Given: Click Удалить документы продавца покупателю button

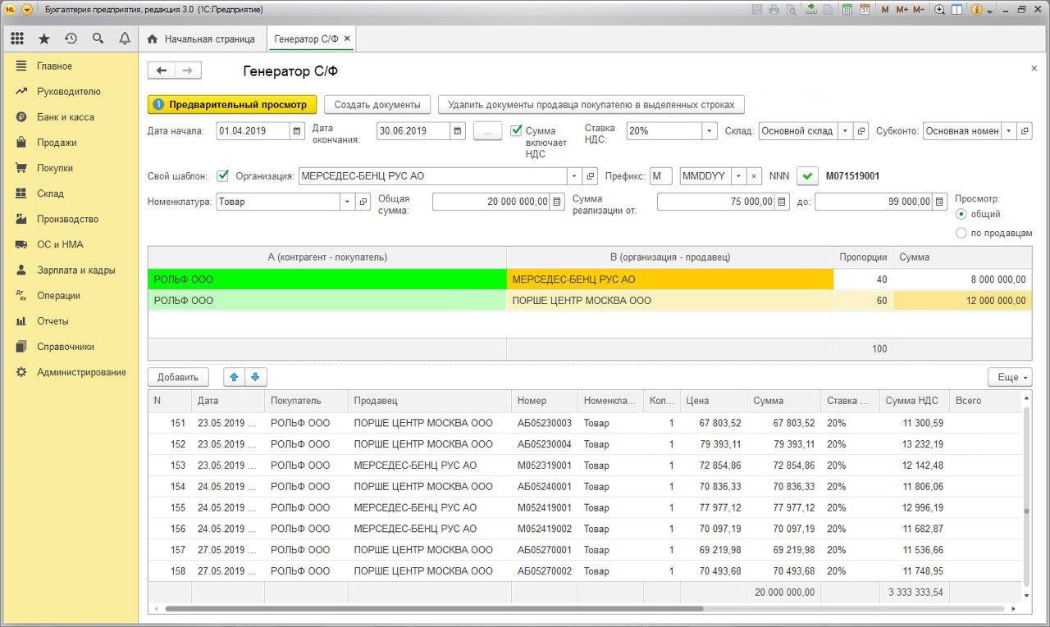Looking at the screenshot, I should point(591,105).
